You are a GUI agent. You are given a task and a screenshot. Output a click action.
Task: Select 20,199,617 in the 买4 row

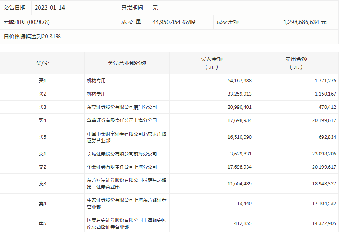click(x=324, y=120)
